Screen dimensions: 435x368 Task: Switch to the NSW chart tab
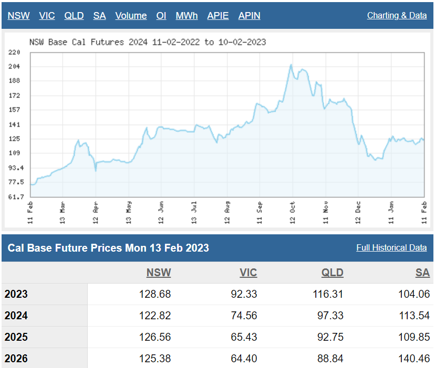18,16
